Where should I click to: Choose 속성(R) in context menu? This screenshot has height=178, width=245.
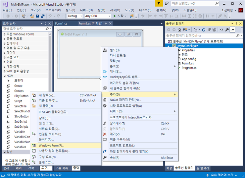click(140, 158)
